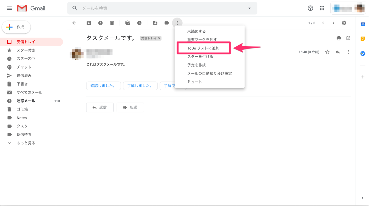The image size is (374, 211).
Task: Expand もっと見る in the left sidebar
Action: tap(24, 143)
